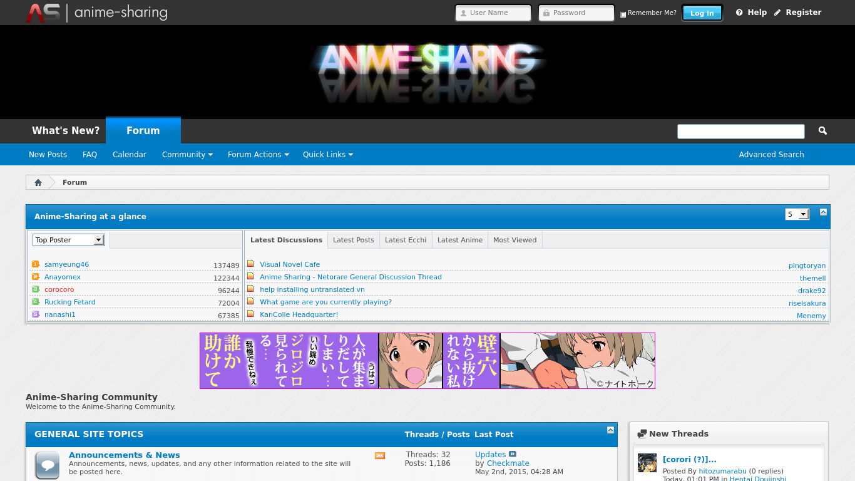This screenshot has width=855, height=481.
Task: Click the Anime-Sharing header banner
Action: pyautogui.click(x=427, y=72)
